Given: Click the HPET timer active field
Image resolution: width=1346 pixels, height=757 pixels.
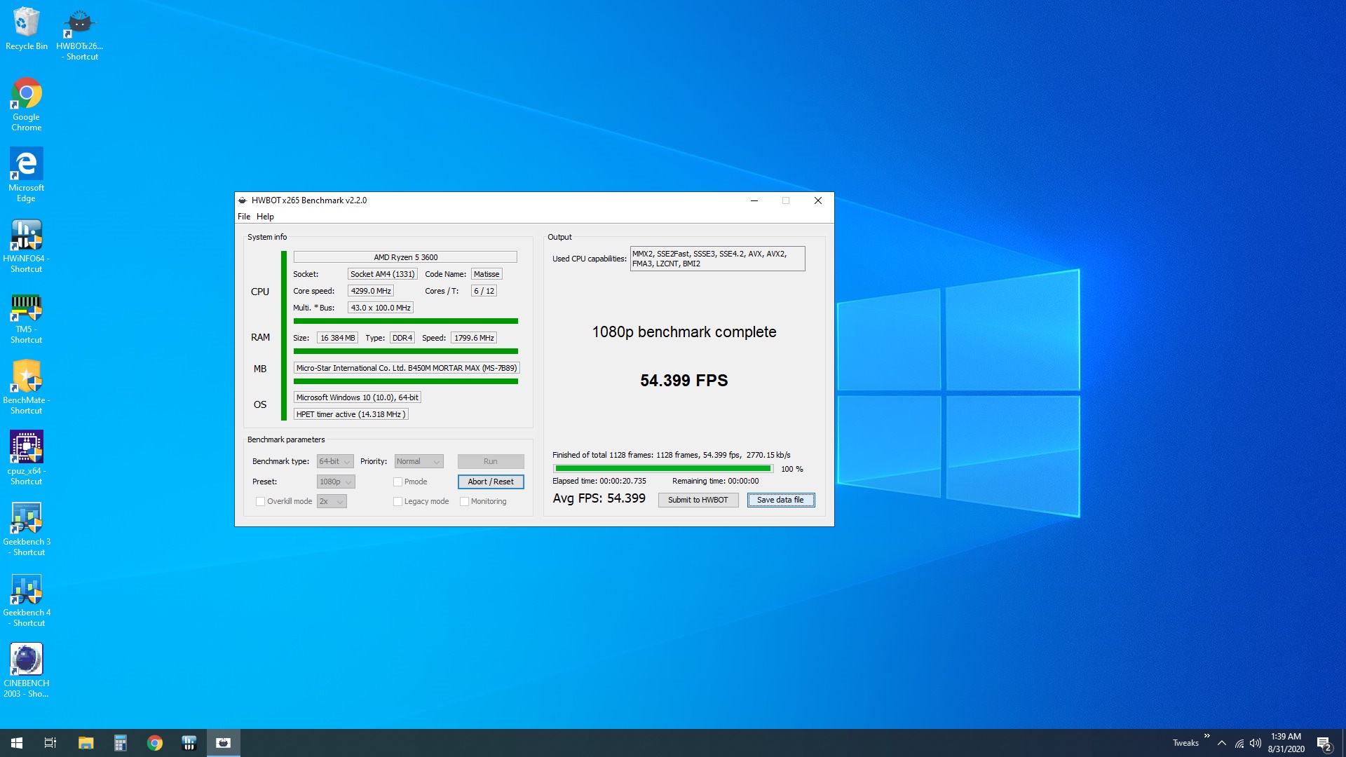Looking at the screenshot, I should tap(351, 414).
